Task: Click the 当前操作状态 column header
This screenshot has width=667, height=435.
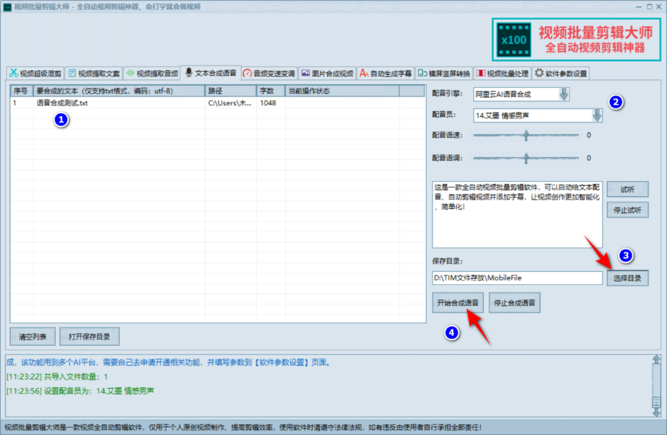Action: 342,91
